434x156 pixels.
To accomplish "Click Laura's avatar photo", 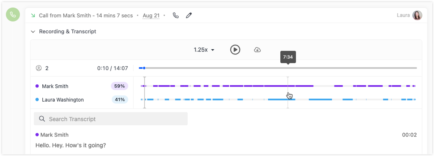I will [x=417, y=15].
